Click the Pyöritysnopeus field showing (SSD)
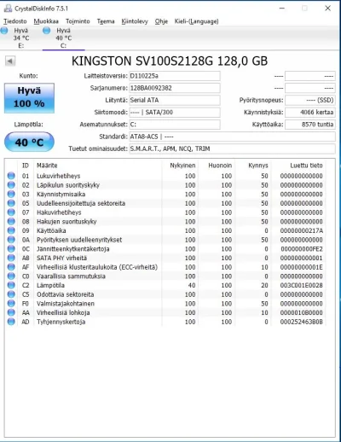Viewport: 341px width, 442px height. [x=310, y=100]
